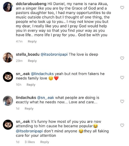Open sn_.eak's owl avatar on bottom comment
This screenshot has width=129, height=146.
tap(8, 125)
